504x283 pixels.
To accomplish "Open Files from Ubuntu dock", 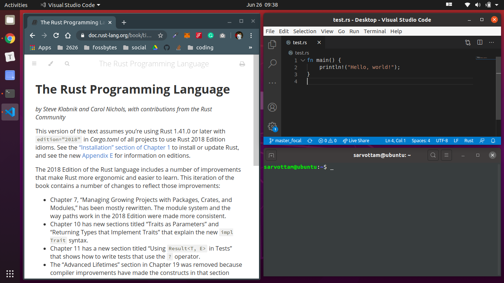I will point(10,20).
